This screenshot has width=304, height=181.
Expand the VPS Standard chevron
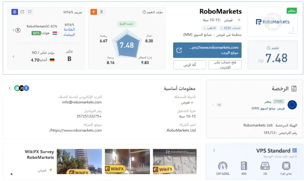tap(214, 150)
